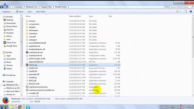Click the Open toolbar button
This screenshot has height=109, width=194.
click(x=19, y=12)
